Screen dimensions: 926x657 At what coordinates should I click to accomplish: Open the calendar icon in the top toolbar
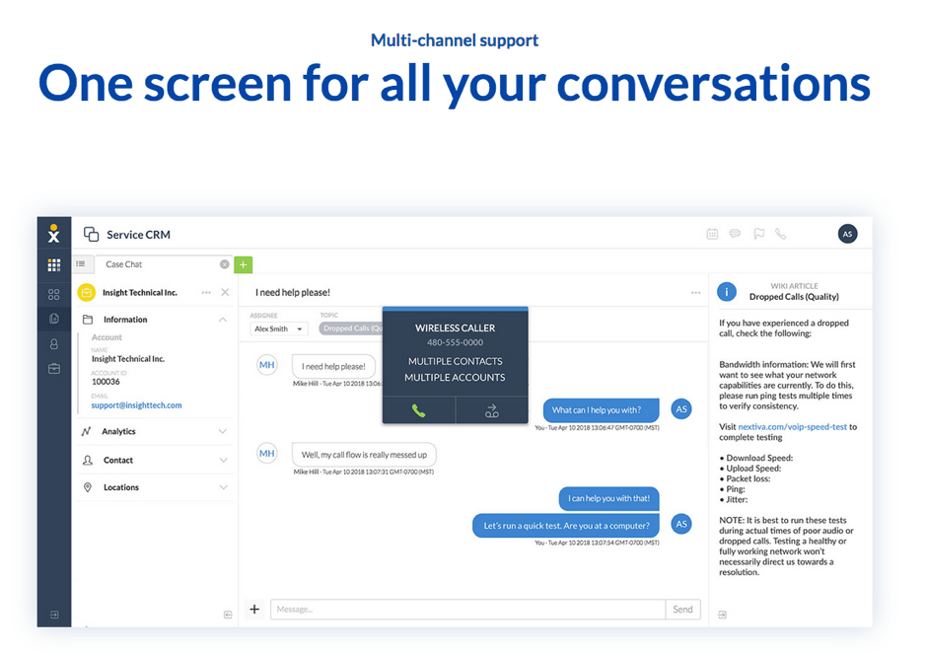click(712, 233)
